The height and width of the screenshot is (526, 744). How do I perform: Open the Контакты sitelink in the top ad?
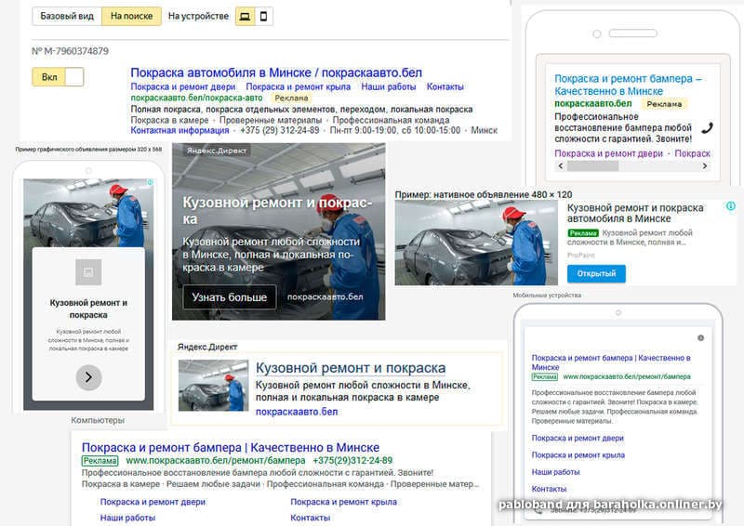(x=445, y=86)
